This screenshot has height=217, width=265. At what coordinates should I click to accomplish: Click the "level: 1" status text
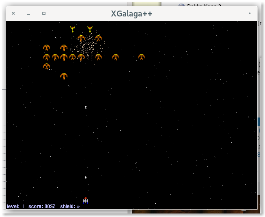(x=16, y=206)
